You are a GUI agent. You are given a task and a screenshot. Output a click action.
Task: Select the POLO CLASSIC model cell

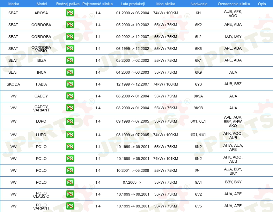coord(41,195)
